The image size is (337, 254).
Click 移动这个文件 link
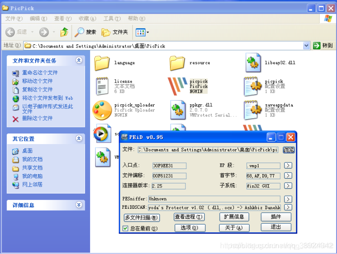(37, 81)
